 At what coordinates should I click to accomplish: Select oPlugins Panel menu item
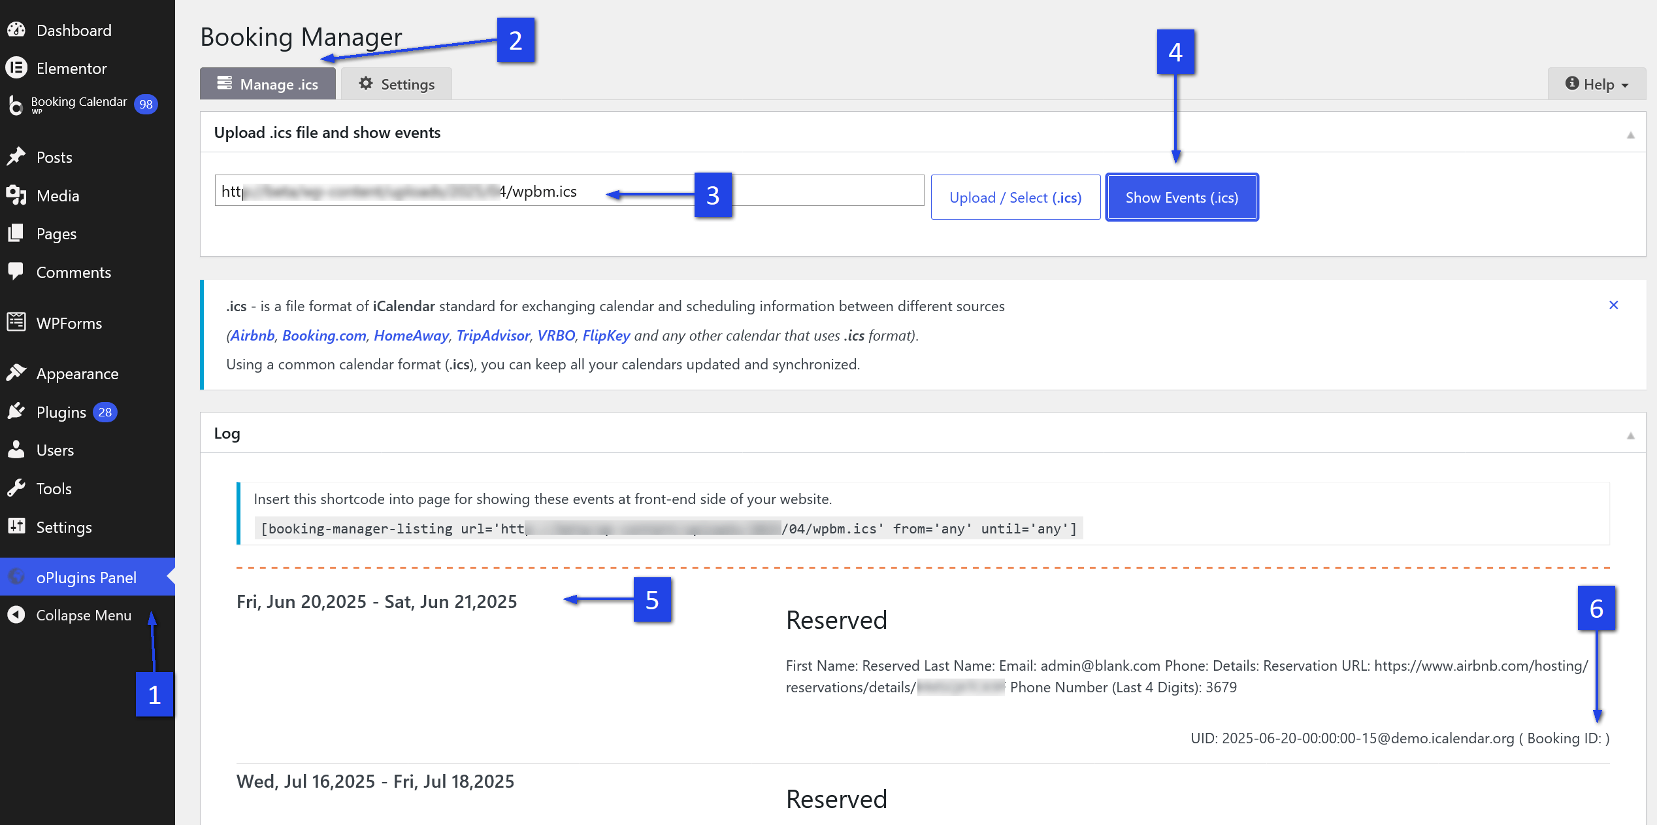(88, 577)
